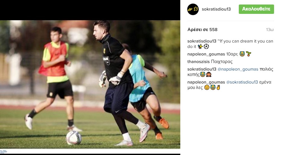The height and width of the screenshot is (155, 281).
Task: Open the #13 profile avatar icon
Action: pos(193,9)
